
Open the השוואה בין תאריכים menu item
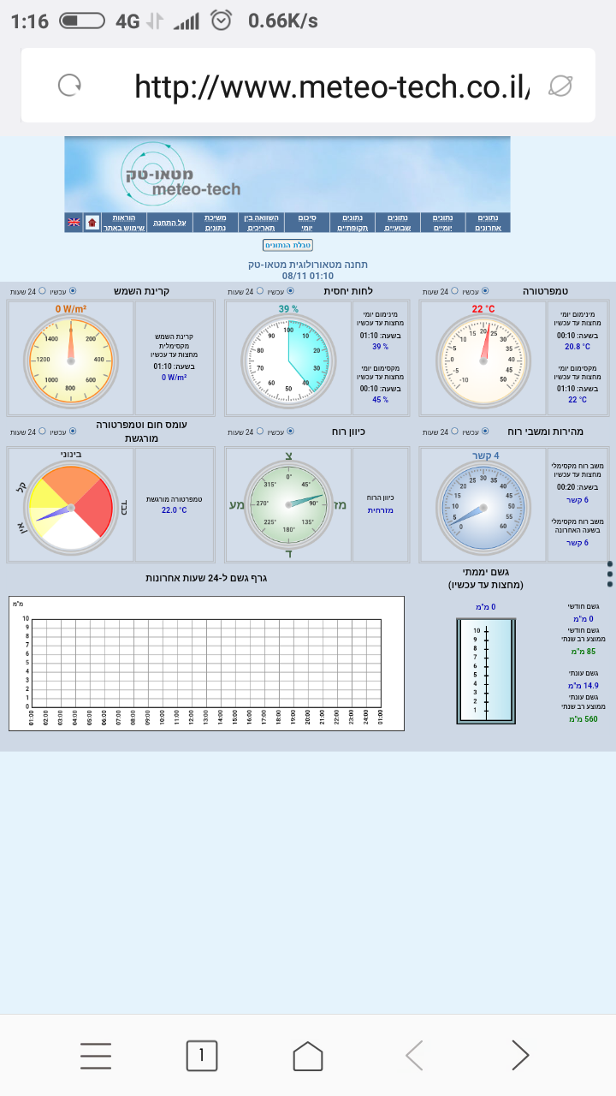point(260,223)
